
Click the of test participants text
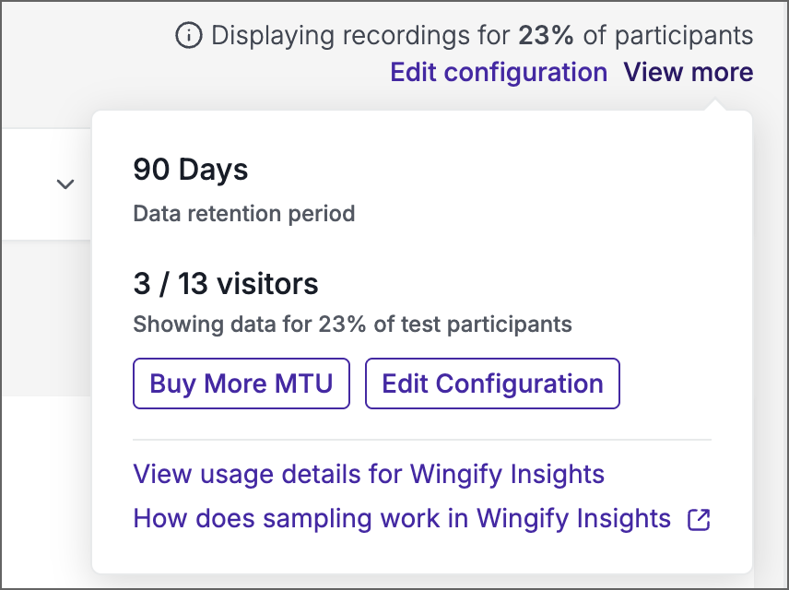pyautogui.click(x=473, y=324)
